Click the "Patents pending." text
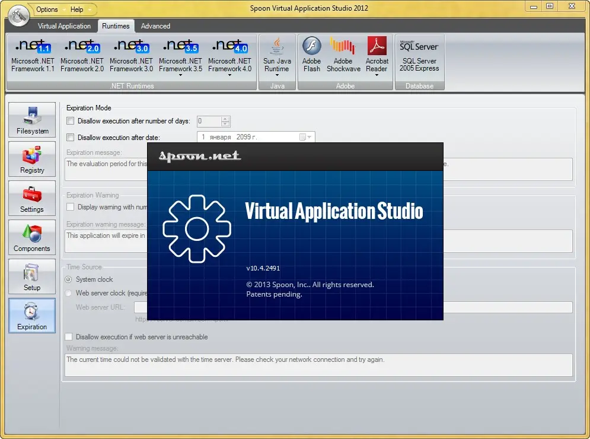Image resolution: width=590 pixels, height=439 pixels. [x=274, y=294]
